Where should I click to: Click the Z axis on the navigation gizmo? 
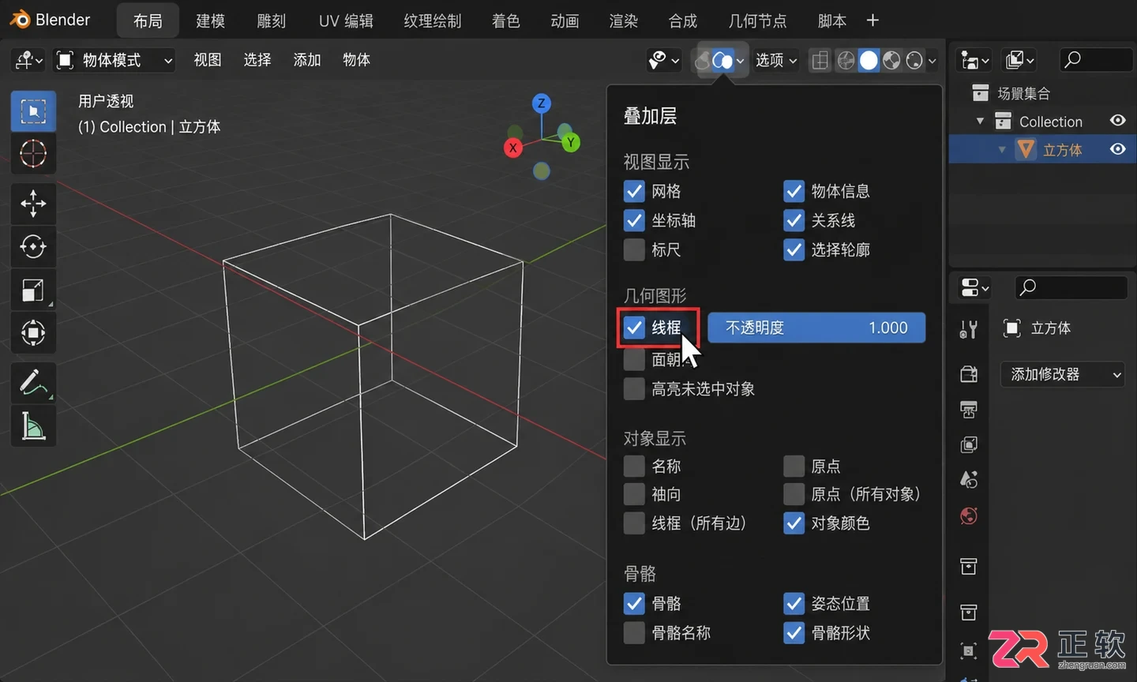pyautogui.click(x=541, y=103)
